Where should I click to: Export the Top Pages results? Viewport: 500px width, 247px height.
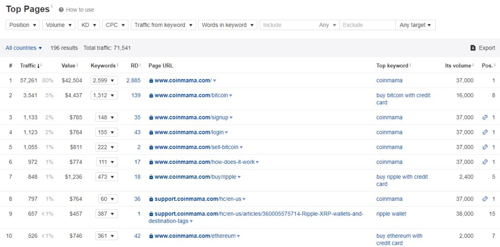pos(483,48)
